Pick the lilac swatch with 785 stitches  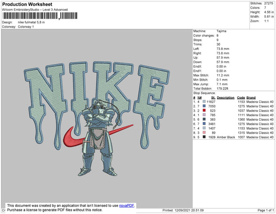tap(204, 115)
